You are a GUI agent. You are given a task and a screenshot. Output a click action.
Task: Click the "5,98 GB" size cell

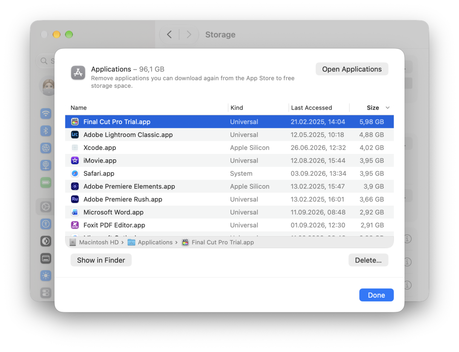[x=372, y=122]
